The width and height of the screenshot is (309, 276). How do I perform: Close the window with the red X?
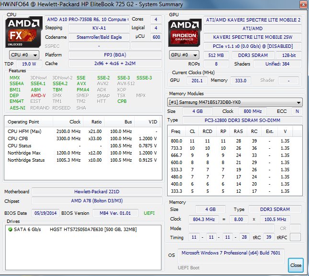pos(303,4)
